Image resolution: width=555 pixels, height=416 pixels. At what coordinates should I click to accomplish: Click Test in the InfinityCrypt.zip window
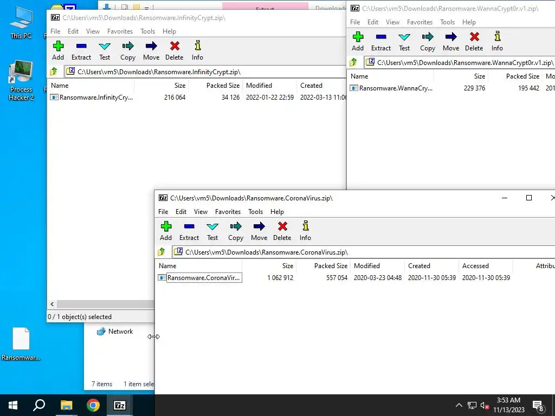click(105, 50)
